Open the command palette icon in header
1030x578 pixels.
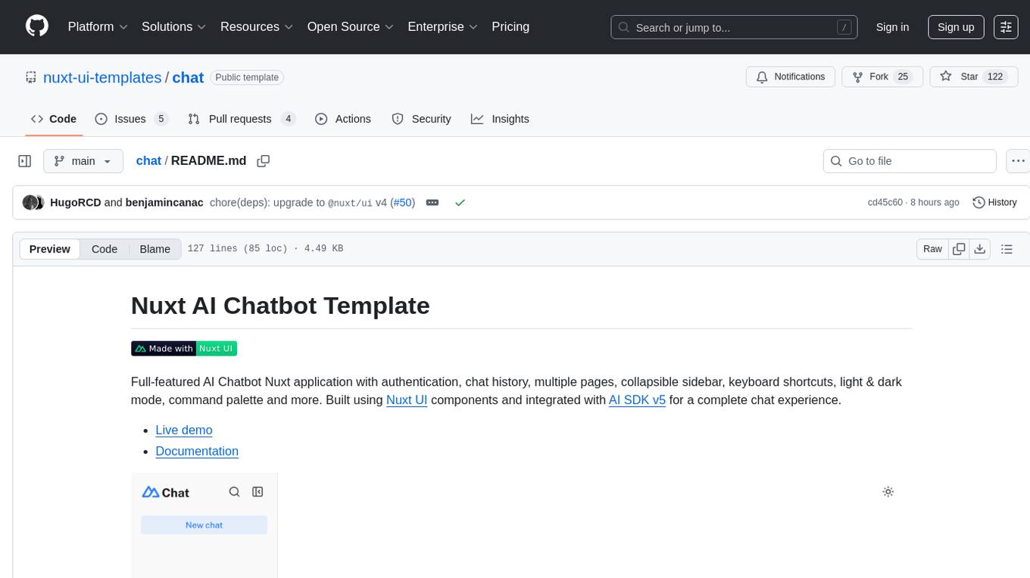(x=1006, y=27)
